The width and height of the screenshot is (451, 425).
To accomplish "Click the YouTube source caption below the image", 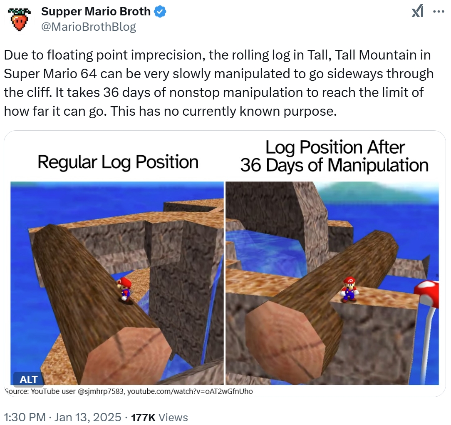I will coord(129,391).
